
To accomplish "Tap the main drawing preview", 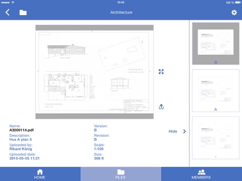I will (94, 72).
